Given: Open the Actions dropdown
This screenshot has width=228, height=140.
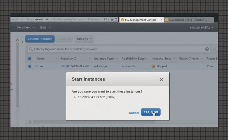Looking at the screenshot, I should (84, 39).
